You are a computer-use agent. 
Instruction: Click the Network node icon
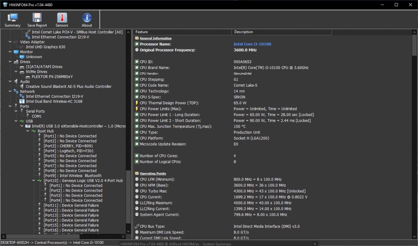pos(16,91)
